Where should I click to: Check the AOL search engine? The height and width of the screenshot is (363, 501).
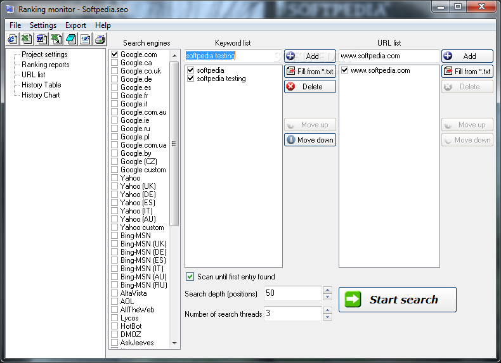click(114, 302)
